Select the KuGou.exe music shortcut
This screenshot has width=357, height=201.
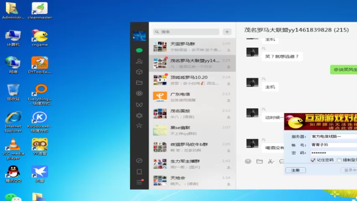pyautogui.click(x=40, y=121)
